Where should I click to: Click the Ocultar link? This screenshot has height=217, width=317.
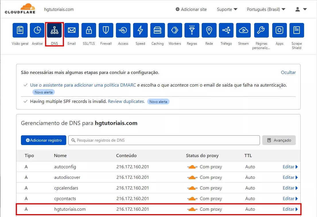(x=288, y=72)
